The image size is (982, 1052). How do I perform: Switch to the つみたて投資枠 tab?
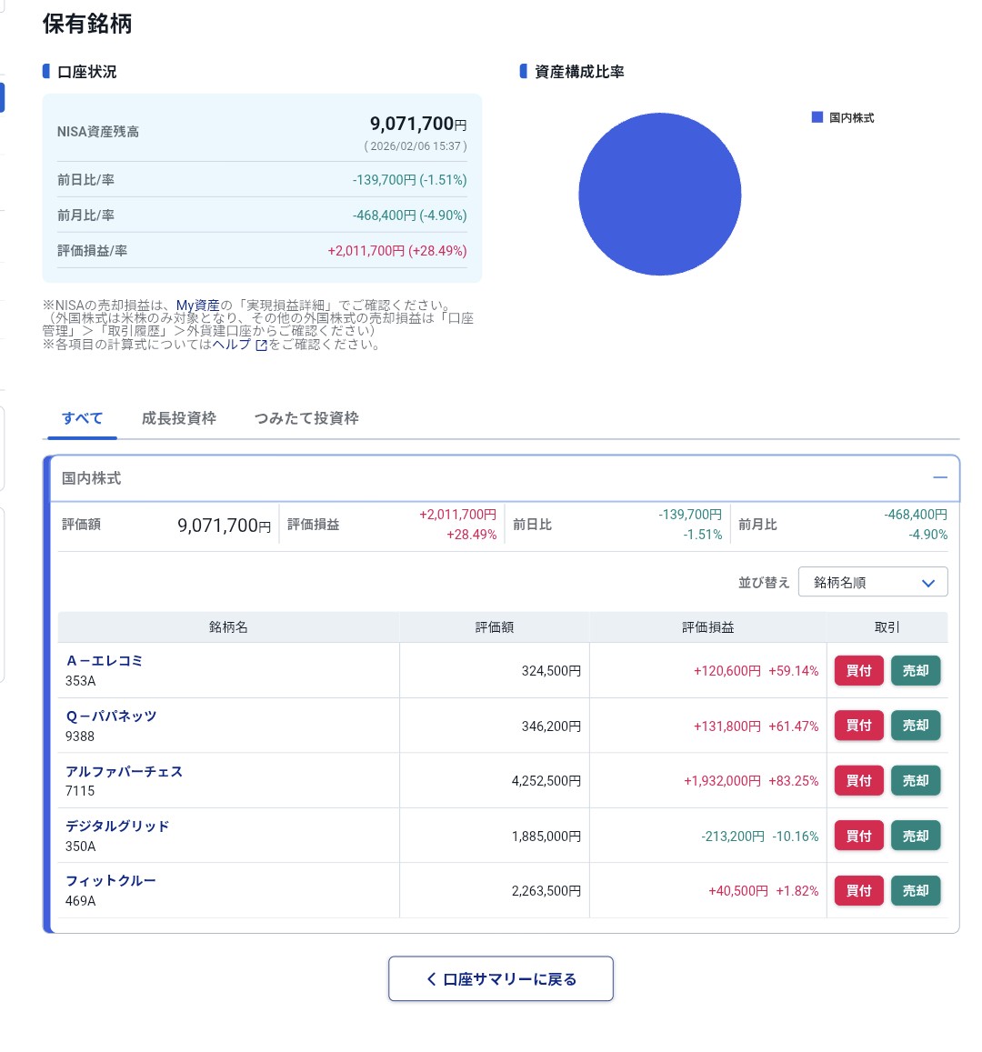click(306, 418)
